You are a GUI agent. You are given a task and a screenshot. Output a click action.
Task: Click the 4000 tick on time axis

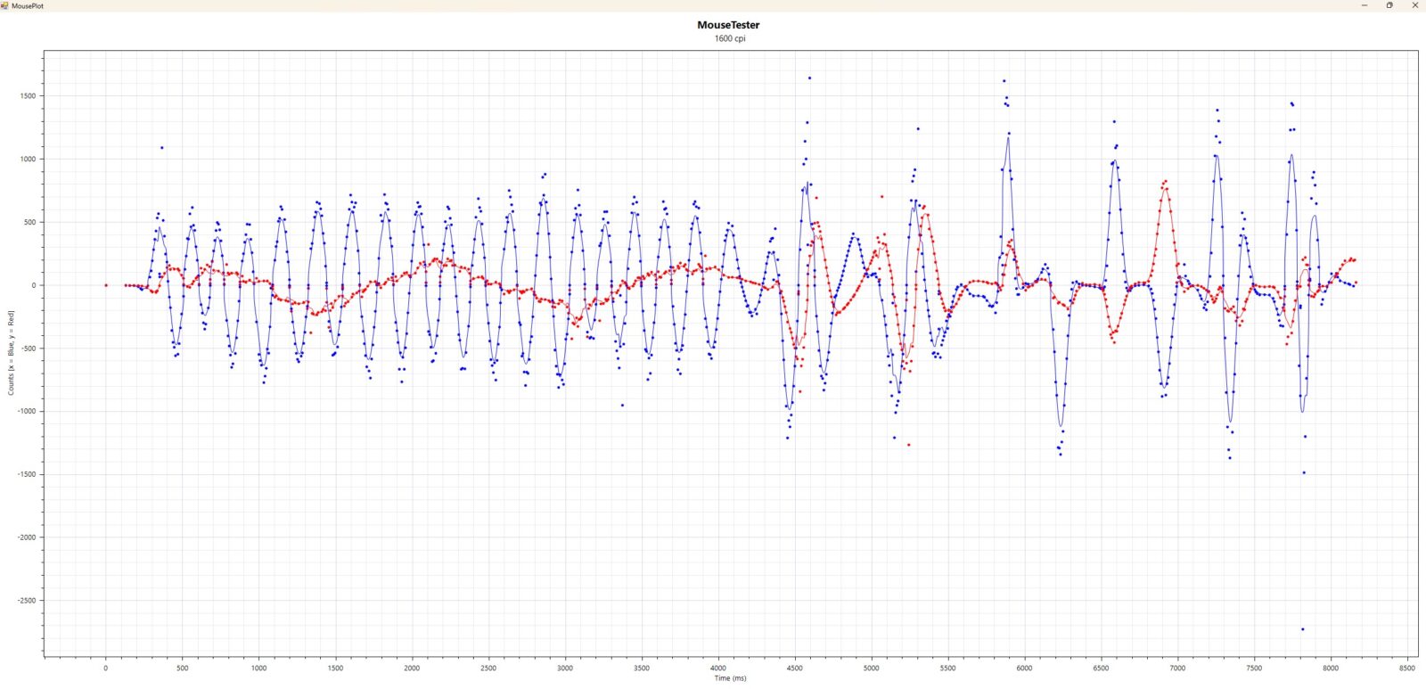point(718,668)
